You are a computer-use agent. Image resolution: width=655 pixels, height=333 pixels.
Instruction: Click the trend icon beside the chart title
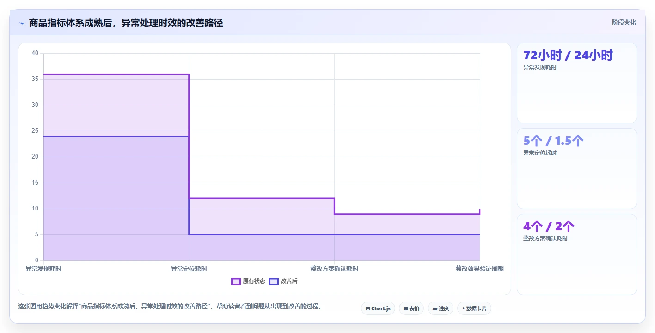pos(22,23)
